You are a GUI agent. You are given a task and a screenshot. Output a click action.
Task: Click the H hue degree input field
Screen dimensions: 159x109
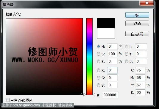(x=112, y=46)
